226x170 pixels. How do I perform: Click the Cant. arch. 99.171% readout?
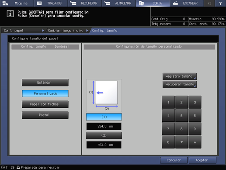(207, 24)
